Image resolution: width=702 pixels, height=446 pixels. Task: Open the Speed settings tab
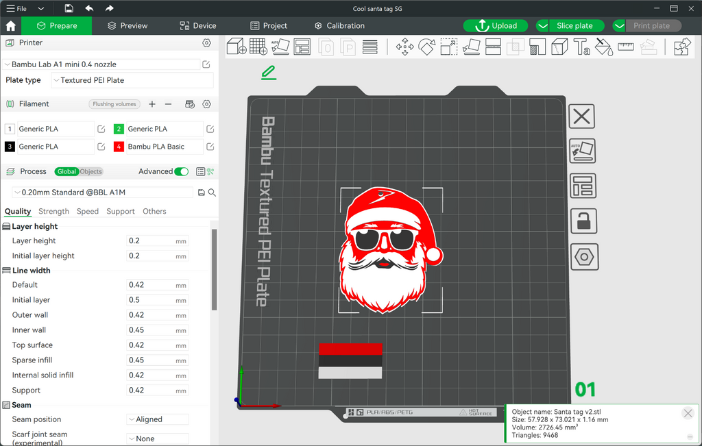(87, 212)
